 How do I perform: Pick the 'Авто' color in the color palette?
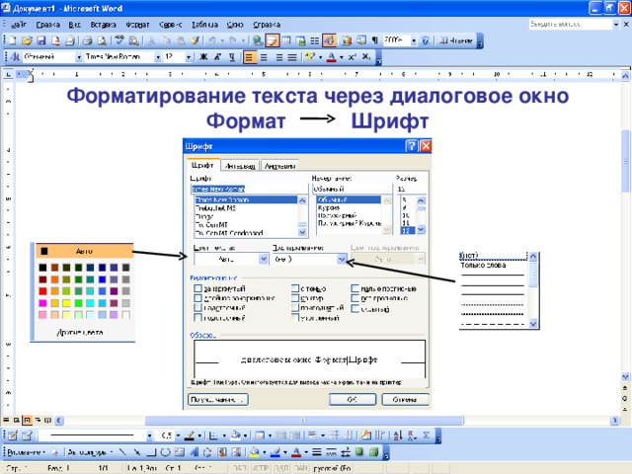pos(82,251)
